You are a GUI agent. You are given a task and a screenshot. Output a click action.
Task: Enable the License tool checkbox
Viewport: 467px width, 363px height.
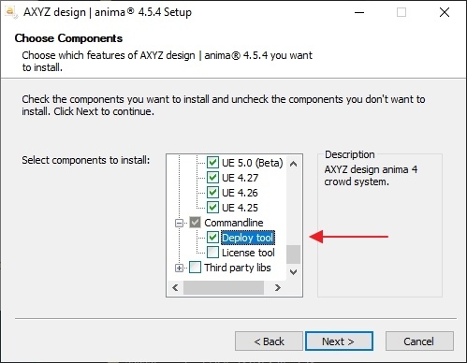click(212, 253)
